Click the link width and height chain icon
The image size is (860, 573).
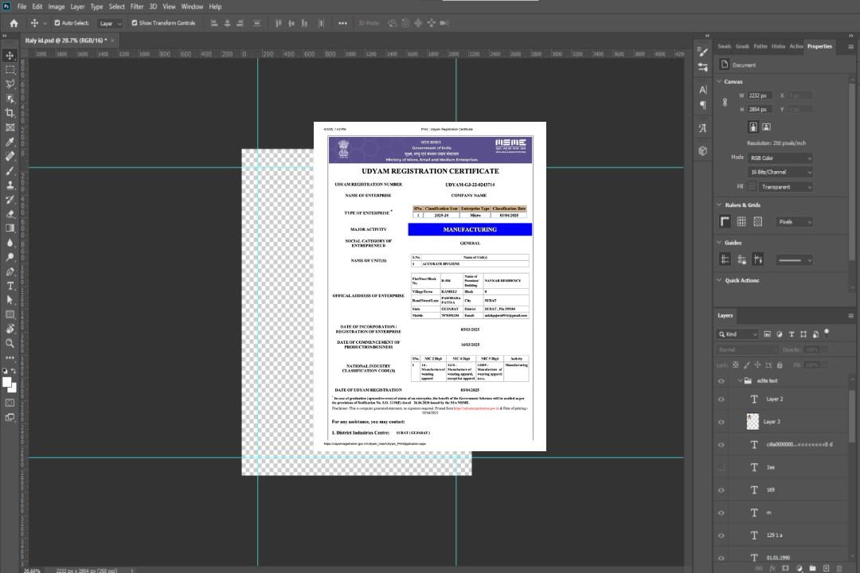725,103
